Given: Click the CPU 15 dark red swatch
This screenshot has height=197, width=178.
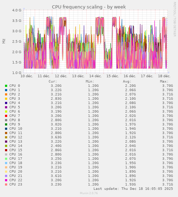Looking at the screenshot, I should click(6, 150).
